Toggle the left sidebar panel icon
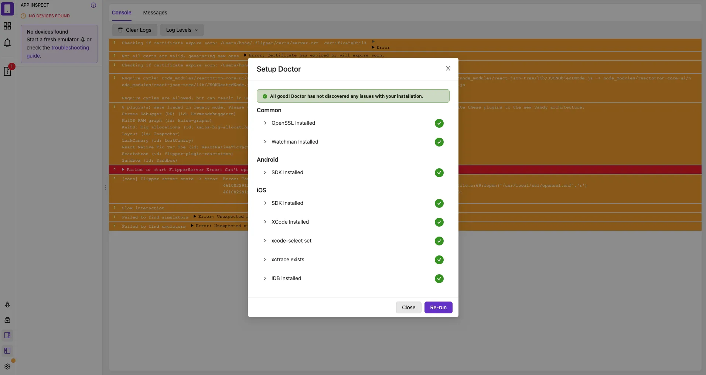Screen dimensions: 706x375 (x=7, y=351)
